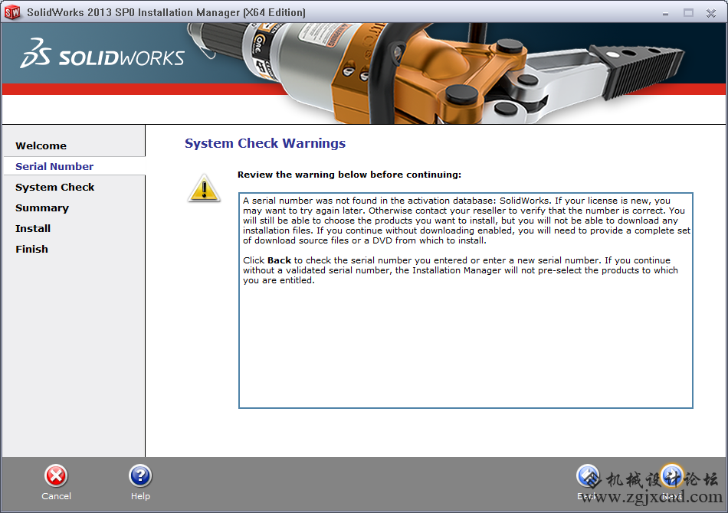The width and height of the screenshot is (728, 513).
Task: Minimize the Installation Manager window
Action: (x=665, y=13)
